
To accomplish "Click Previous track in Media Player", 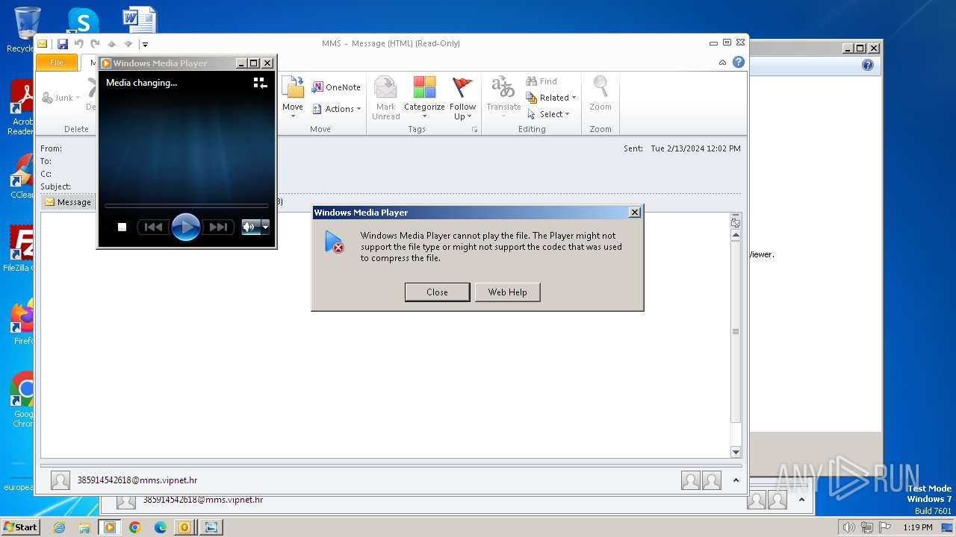I will click(153, 227).
